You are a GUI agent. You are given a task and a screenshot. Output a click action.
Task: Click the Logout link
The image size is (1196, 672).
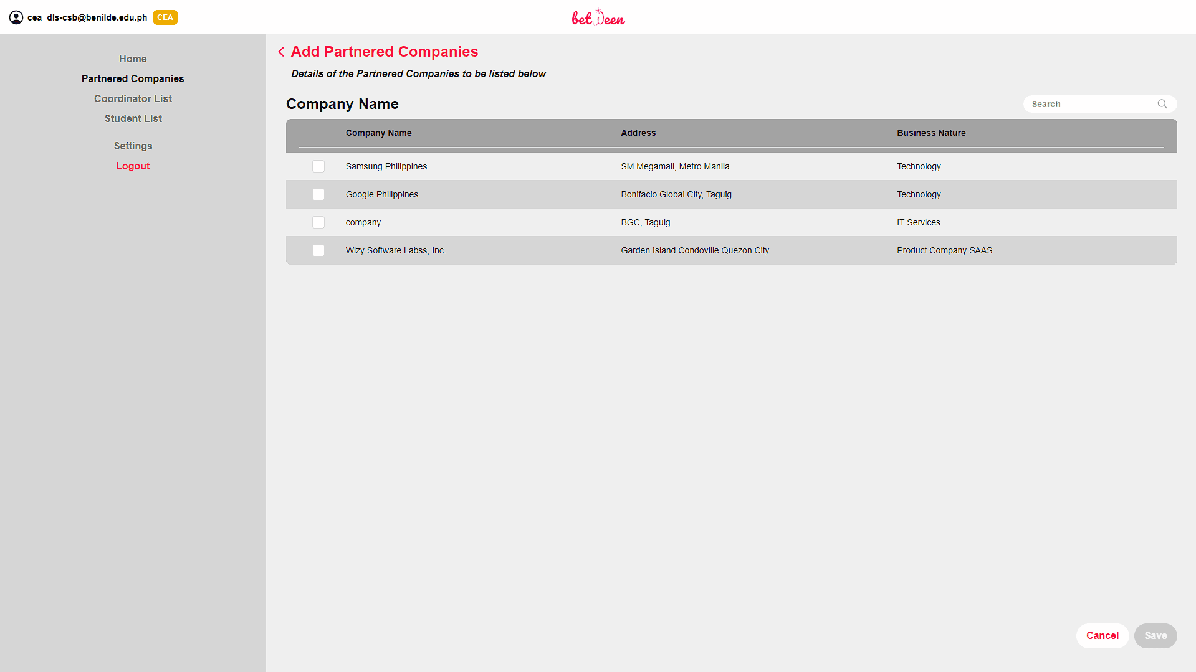133,166
